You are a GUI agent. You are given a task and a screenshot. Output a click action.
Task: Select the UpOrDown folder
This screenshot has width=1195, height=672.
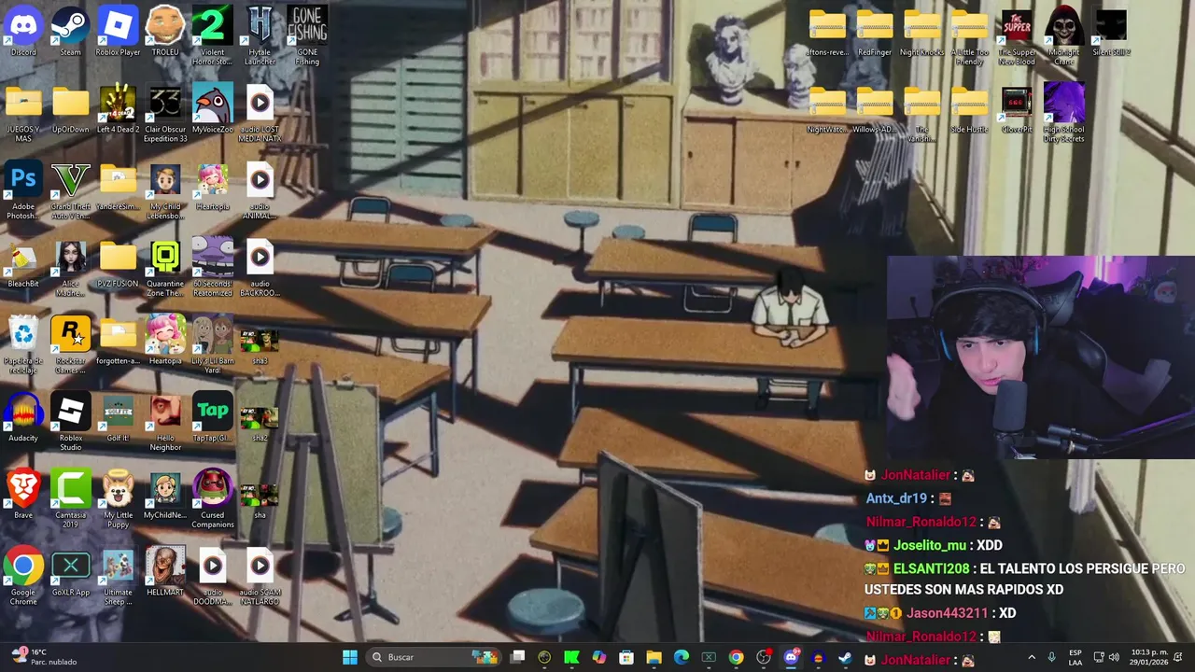[71, 109]
